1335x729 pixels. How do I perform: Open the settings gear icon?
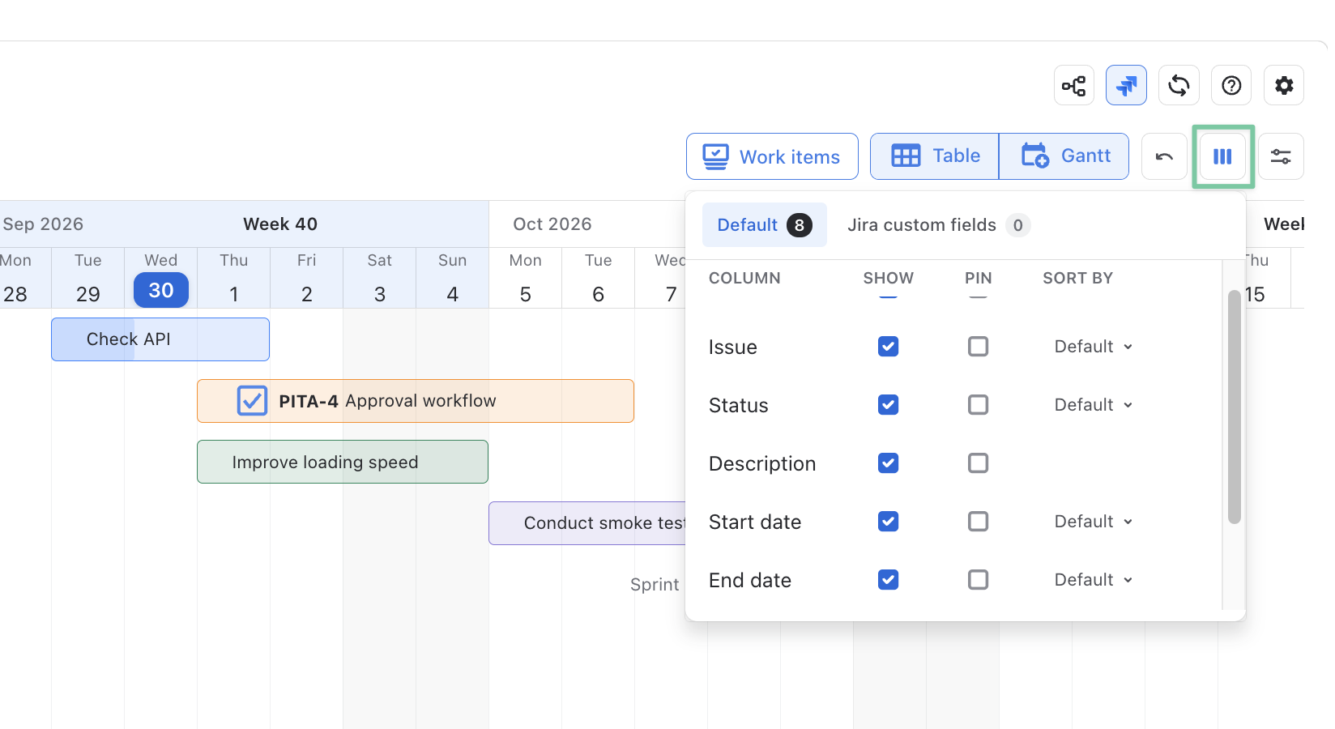tap(1284, 85)
